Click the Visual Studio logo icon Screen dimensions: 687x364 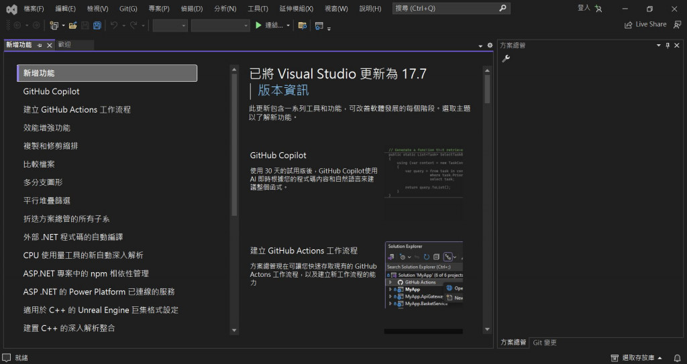(x=12, y=9)
